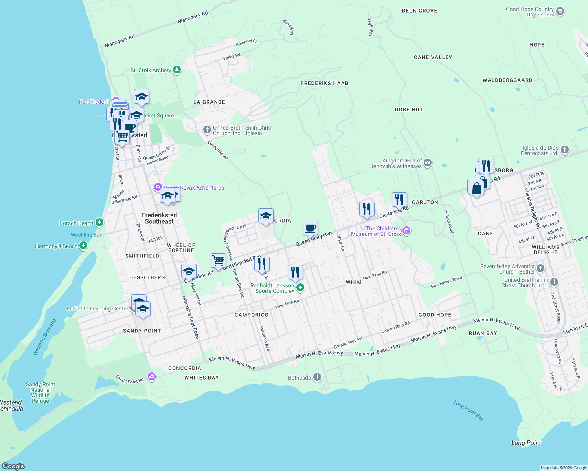Click the WALDBERGGAARD label
The width and height of the screenshot is (588, 471).
507,80
